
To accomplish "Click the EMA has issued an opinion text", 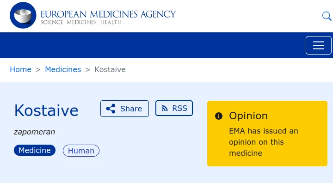I will [264, 142].
